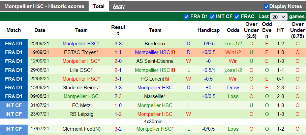Toggle the INT CF filter checkbox

(212, 16)
